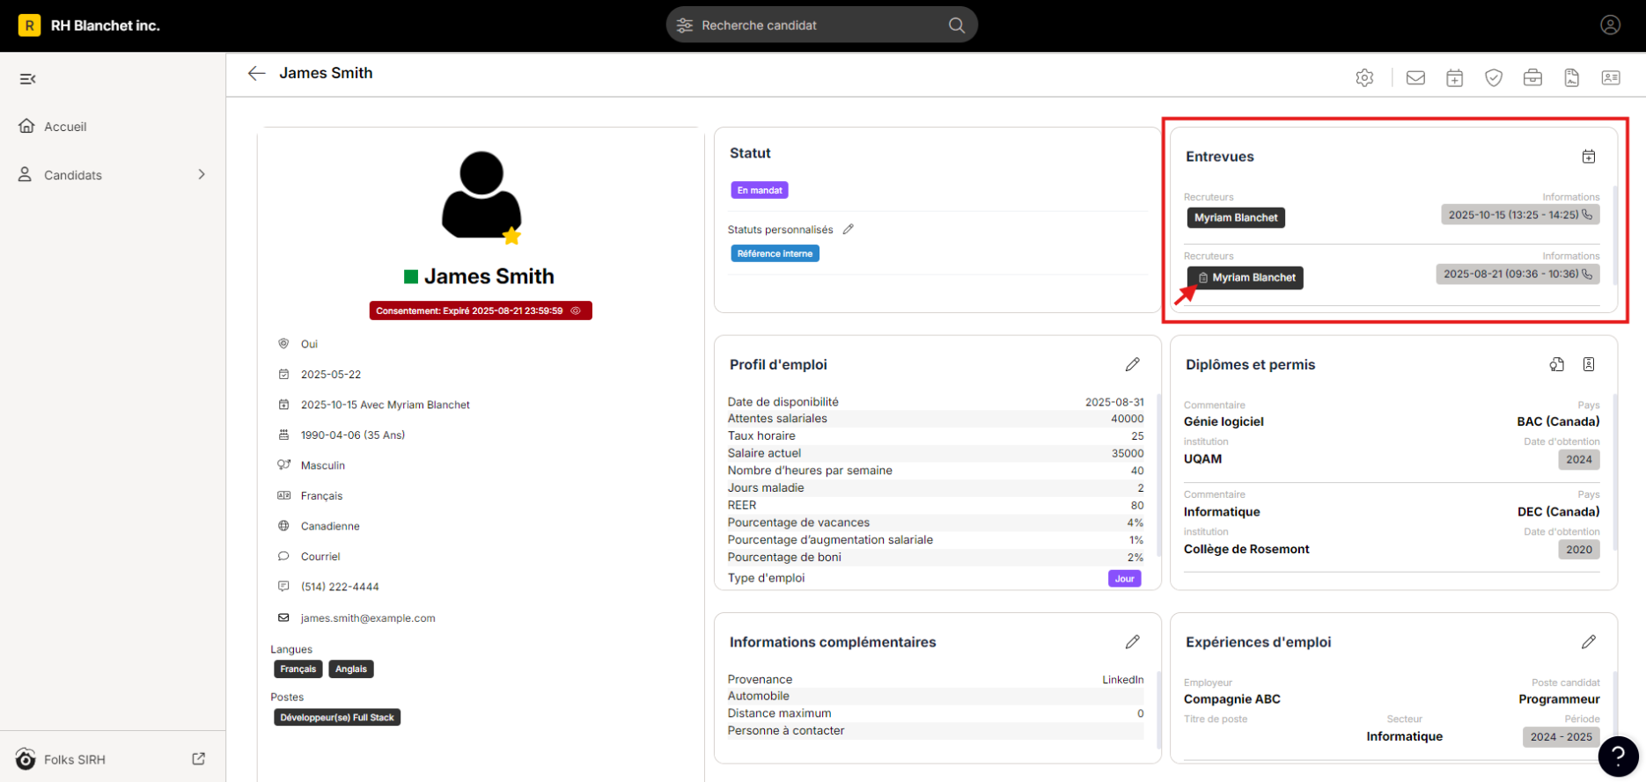The image size is (1646, 782).
Task: Select the first Myriam Blanchet recruiter tag
Action: [1236, 217]
